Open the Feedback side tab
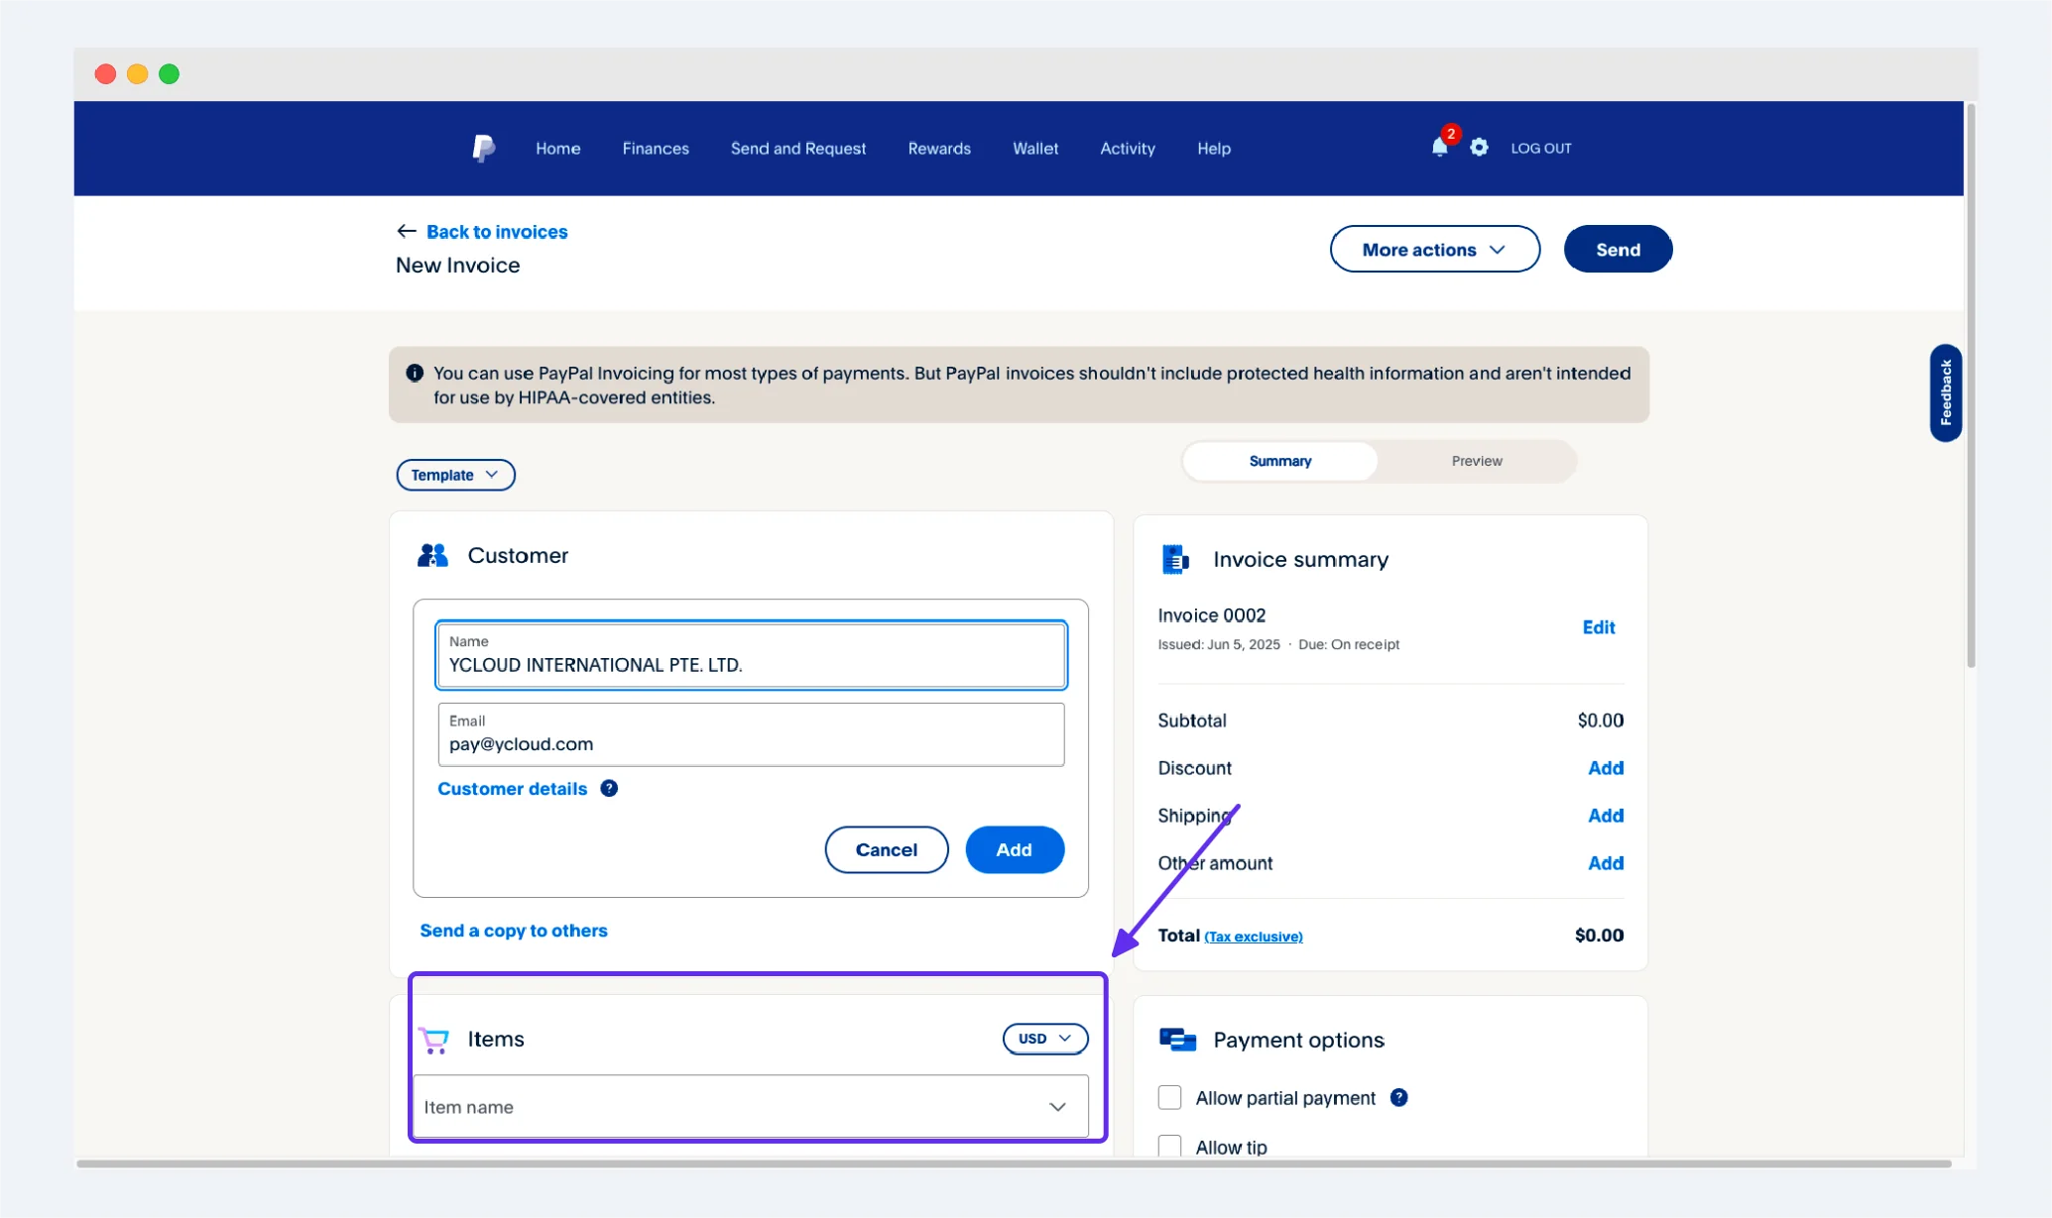2052x1218 pixels. pos(1945,392)
